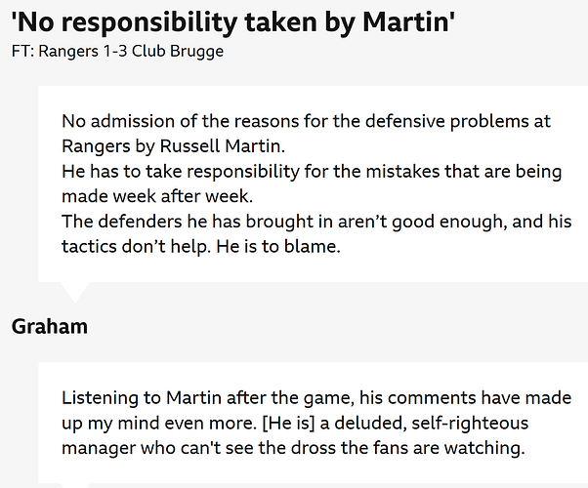This screenshot has width=588, height=488.
Task: Click the text 'made week after week.'
Action: 157,196
